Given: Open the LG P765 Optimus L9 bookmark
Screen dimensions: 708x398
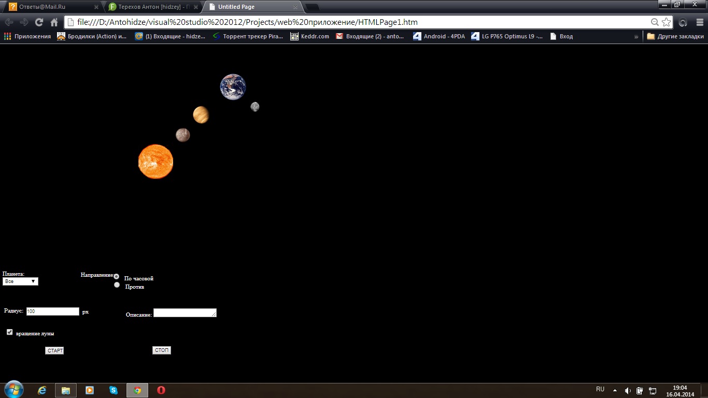Looking at the screenshot, I should click(x=507, y=36).
